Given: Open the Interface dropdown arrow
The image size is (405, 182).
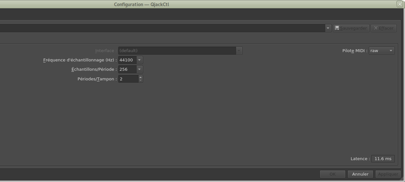Looking at the screenshot, I should point(239,51).
